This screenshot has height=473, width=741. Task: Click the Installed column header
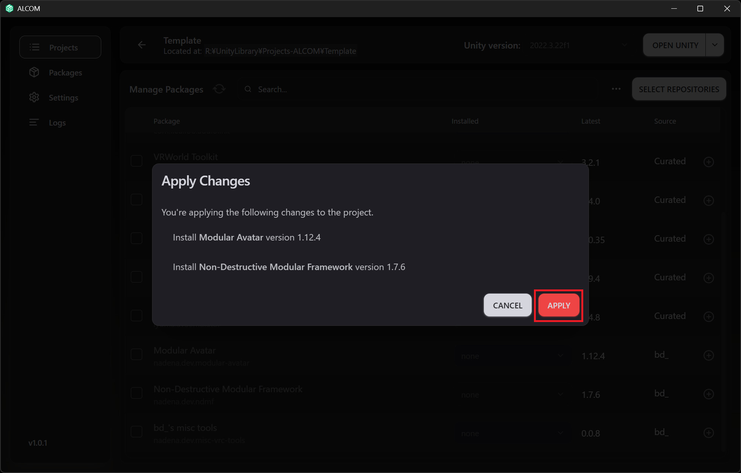(465, 121)
